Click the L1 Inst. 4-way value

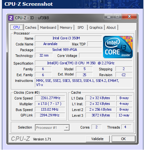pyautogui.click(x=124, y=104)
